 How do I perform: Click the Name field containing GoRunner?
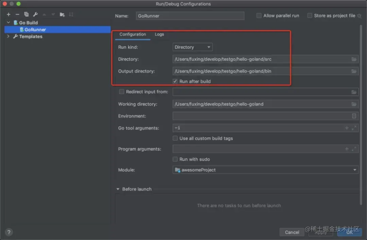click(x=190, y=16)
